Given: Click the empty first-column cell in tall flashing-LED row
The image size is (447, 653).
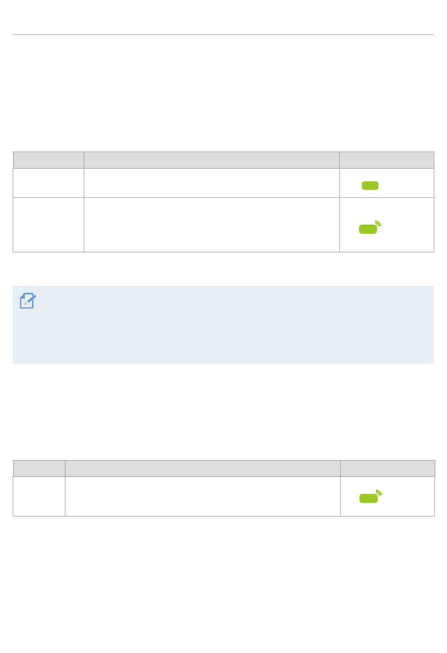Looking at the screenshot, I should tap(48, 225).
